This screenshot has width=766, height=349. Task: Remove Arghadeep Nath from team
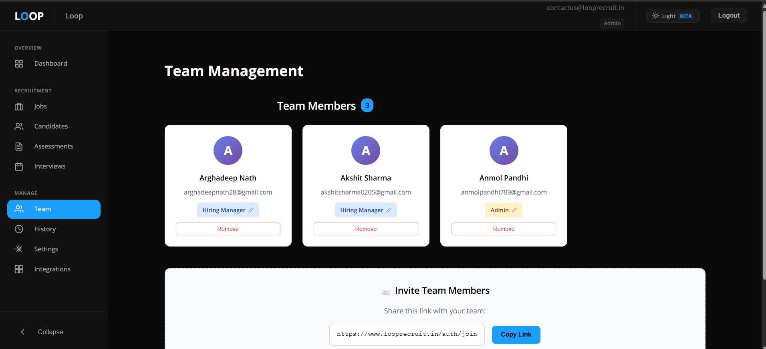point(228,229)
